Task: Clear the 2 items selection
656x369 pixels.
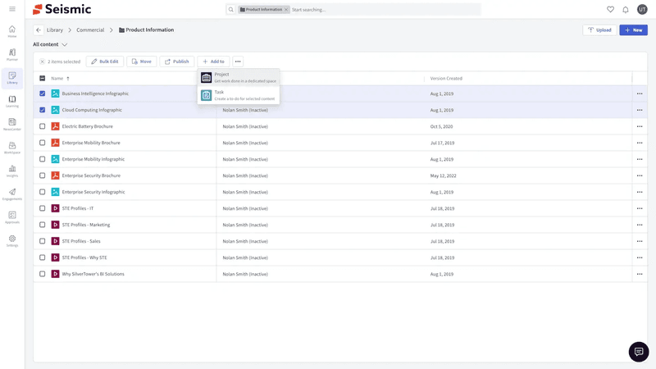Action: pos(43,61)
